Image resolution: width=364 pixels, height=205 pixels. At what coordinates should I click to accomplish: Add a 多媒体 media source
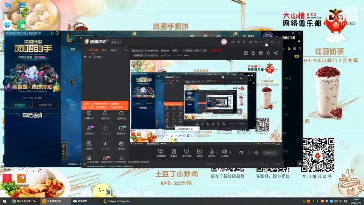click(199, 153)
